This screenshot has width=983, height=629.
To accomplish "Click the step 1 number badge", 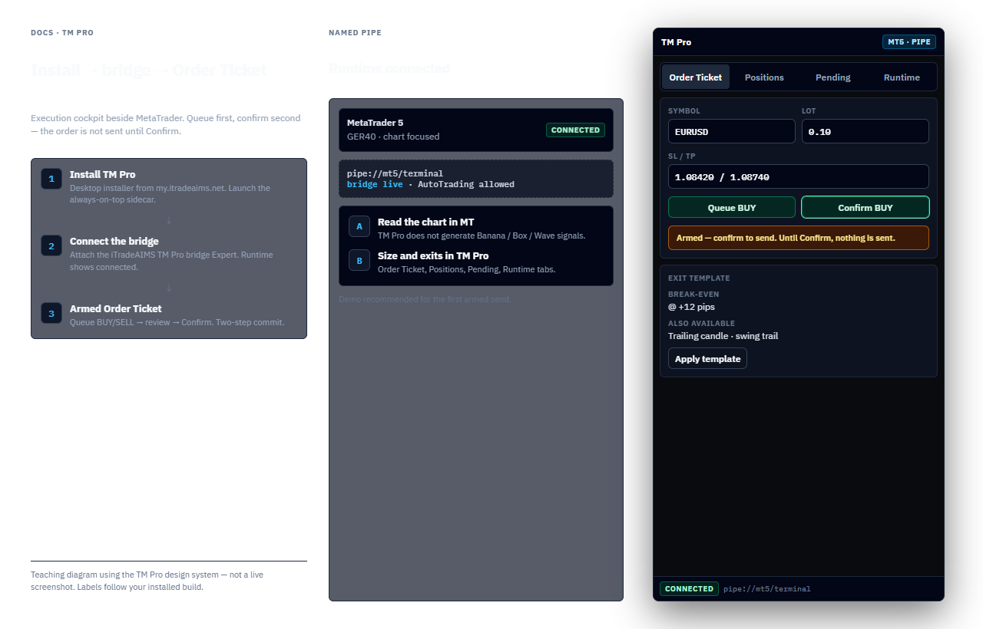I will [51, 179].
